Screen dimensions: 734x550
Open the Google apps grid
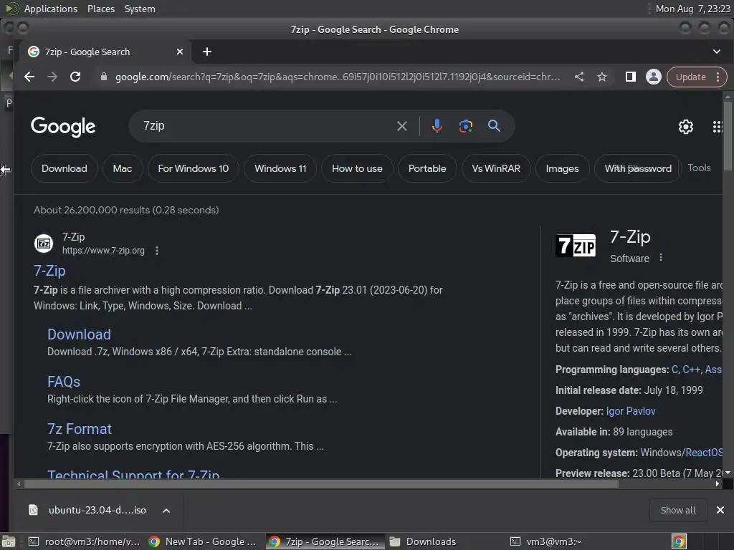pos(717,127)
